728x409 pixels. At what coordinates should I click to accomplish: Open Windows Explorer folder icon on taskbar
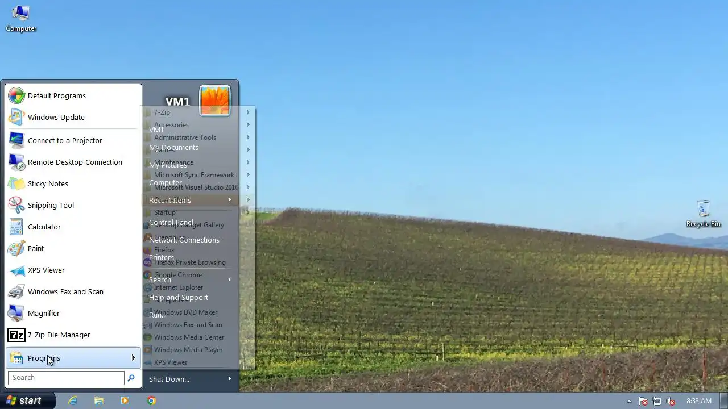[x=99, y=400]
